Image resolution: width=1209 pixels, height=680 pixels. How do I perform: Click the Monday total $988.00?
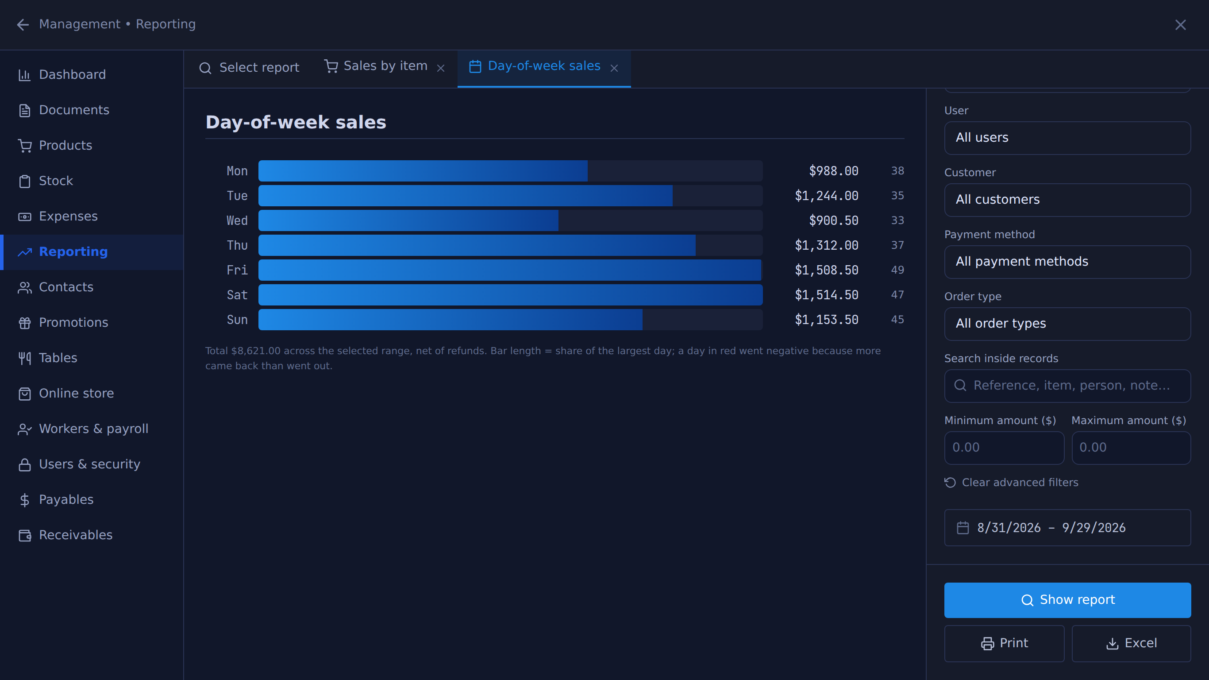click(x=834, y=171)
